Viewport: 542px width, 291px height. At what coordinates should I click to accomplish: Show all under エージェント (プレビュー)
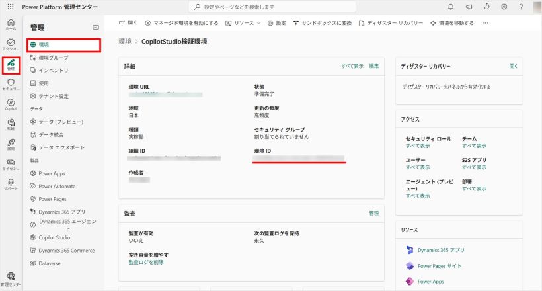pos(418,196)
